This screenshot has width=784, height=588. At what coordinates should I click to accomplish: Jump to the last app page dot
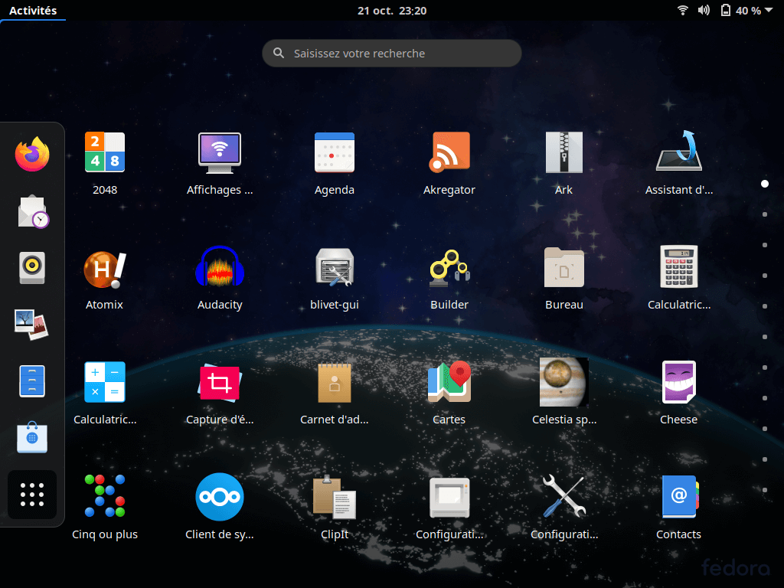point(765,490)
